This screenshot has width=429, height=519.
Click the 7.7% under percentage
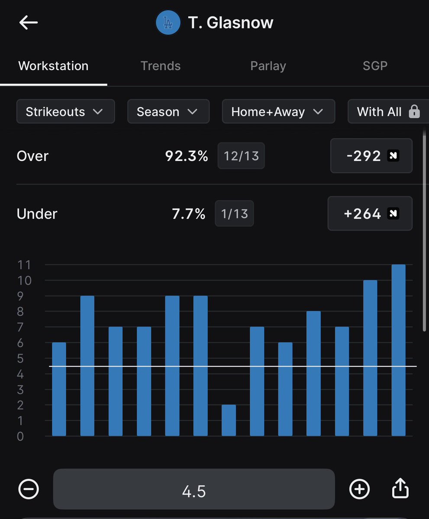click(189, 213)
